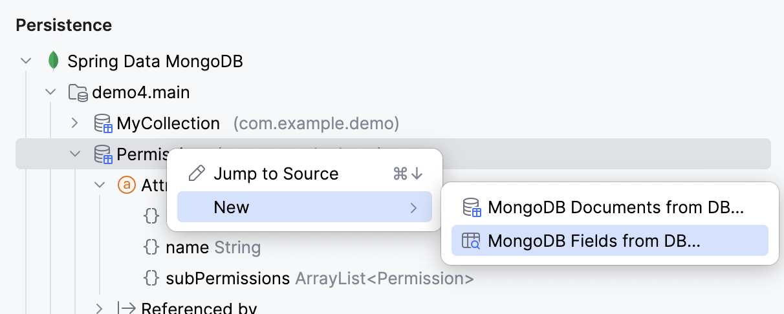This screenshot has height=314, width=784.
Task: Click the MyCollection document icon
Action: (x=103, y=123)
